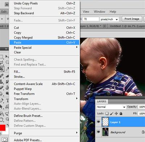Choose Undo Copy Pixels
This screenshot has width=145, height=142.
point(45,3)
